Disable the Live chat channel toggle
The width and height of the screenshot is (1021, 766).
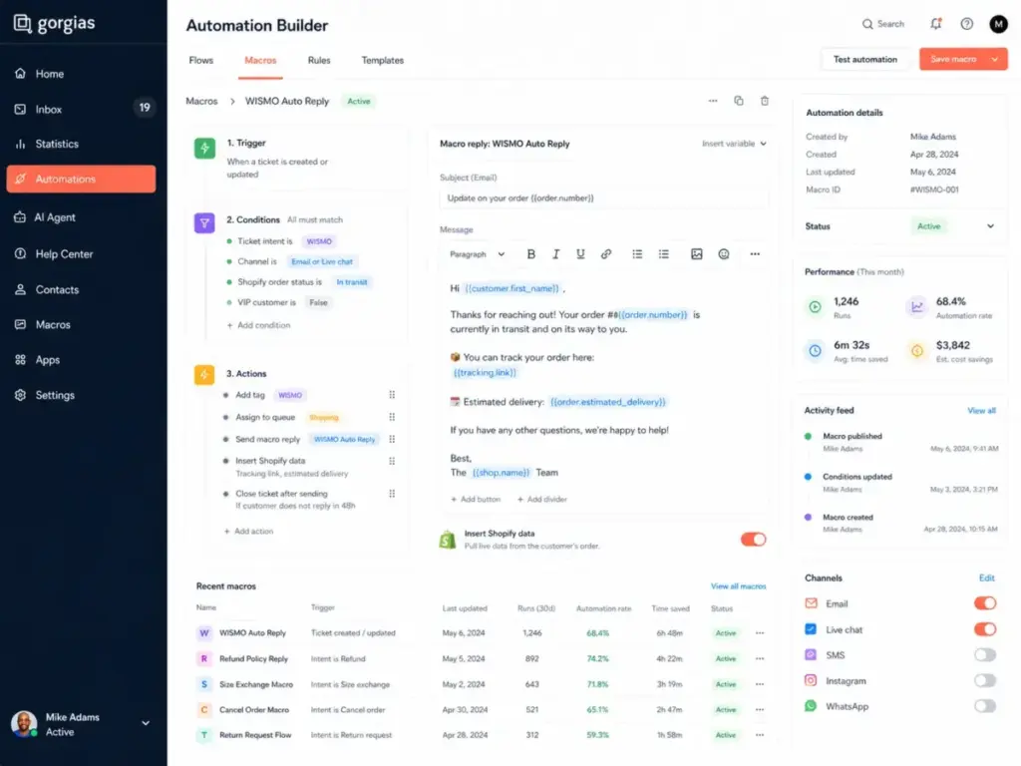pos(985,629)
